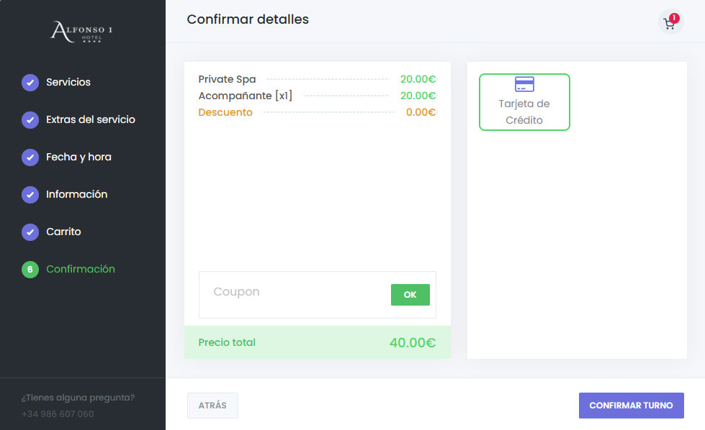705x430 pixels.
Task: Go to the Carrito step
Action: coord(63,232)
